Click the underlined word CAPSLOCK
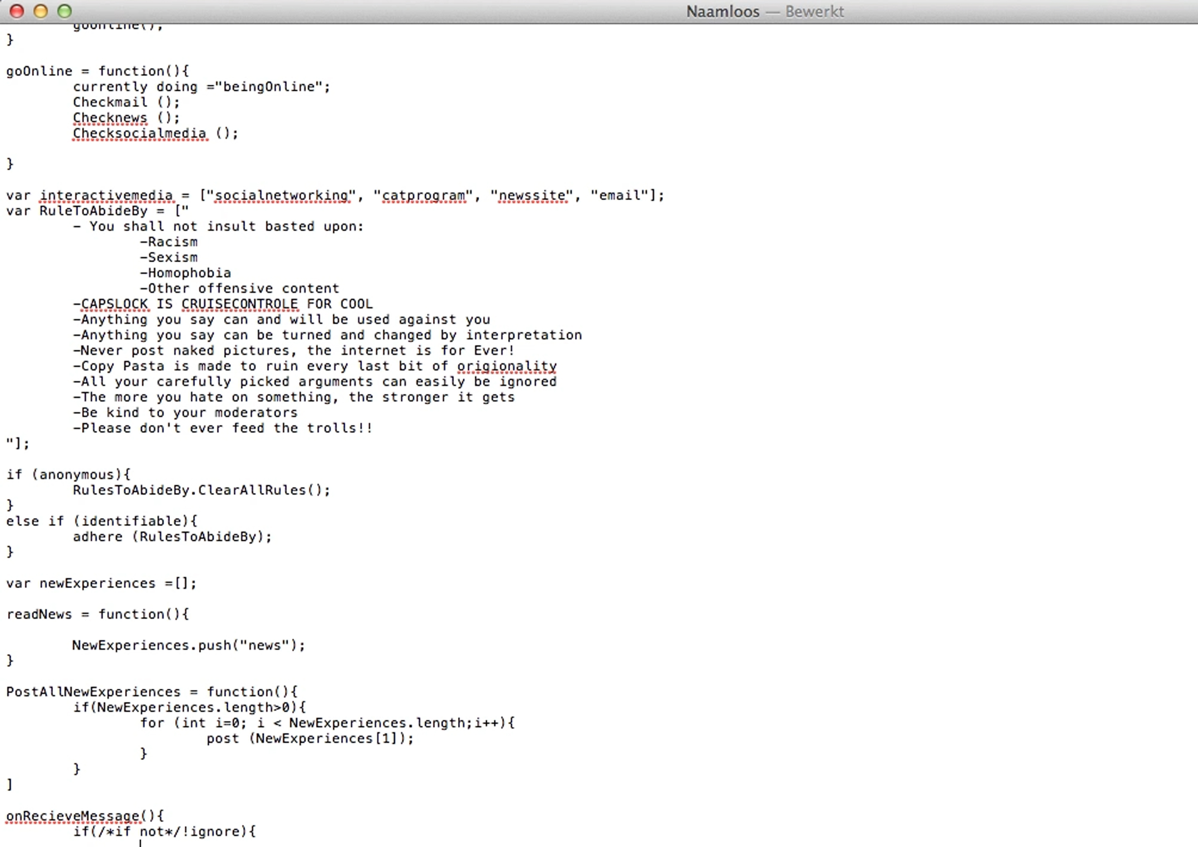 (x=114, y=304)
